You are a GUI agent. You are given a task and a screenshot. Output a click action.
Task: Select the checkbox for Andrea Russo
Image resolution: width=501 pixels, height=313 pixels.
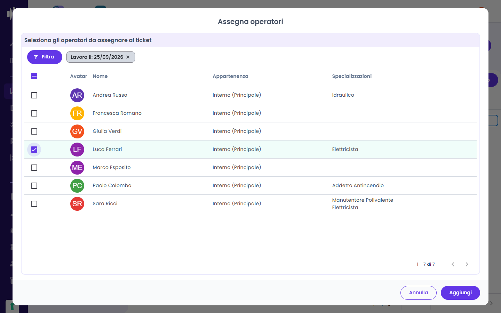[34, 95]
